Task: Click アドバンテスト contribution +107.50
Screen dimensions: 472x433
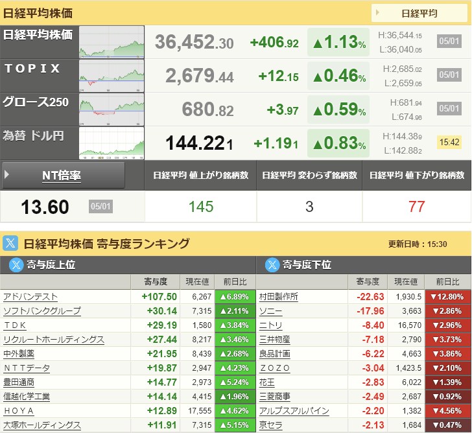Action: (159, 297)
